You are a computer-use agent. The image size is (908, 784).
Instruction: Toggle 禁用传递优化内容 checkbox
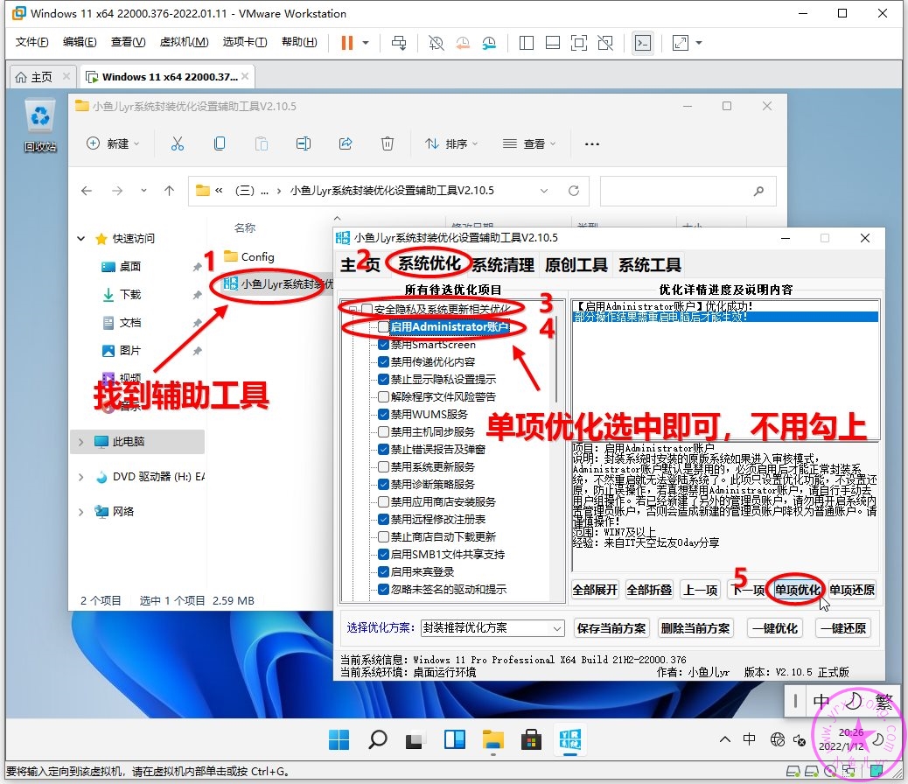point(383,362)
